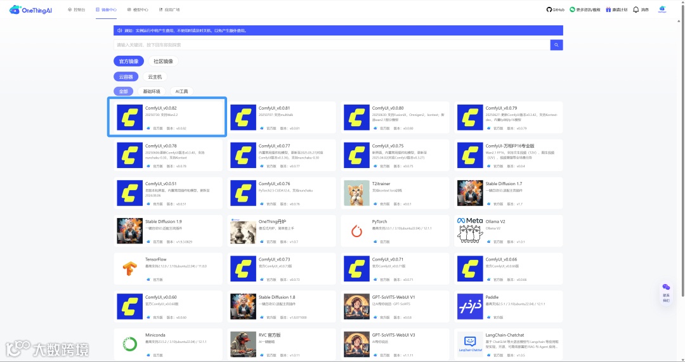Open 更多资讯/教程 in the header
This screenshot has height=362, width=685.
(x=585, y=10)
